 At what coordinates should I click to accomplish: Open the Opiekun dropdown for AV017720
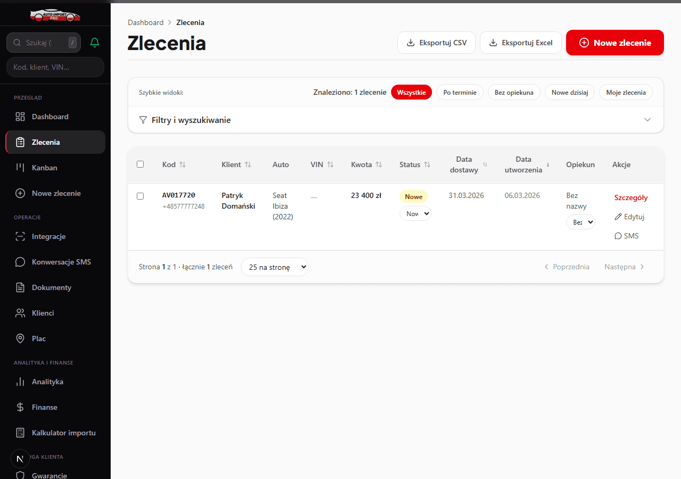pos(580,222)
